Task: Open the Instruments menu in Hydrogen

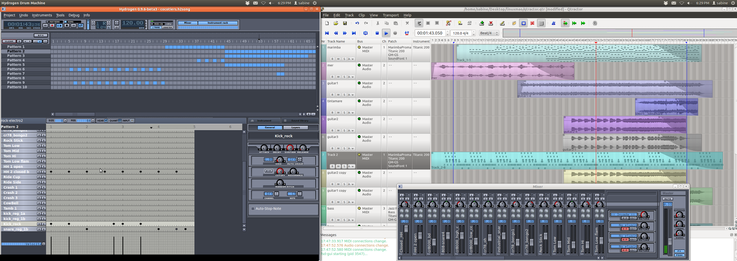Action: tap(42, 15)
